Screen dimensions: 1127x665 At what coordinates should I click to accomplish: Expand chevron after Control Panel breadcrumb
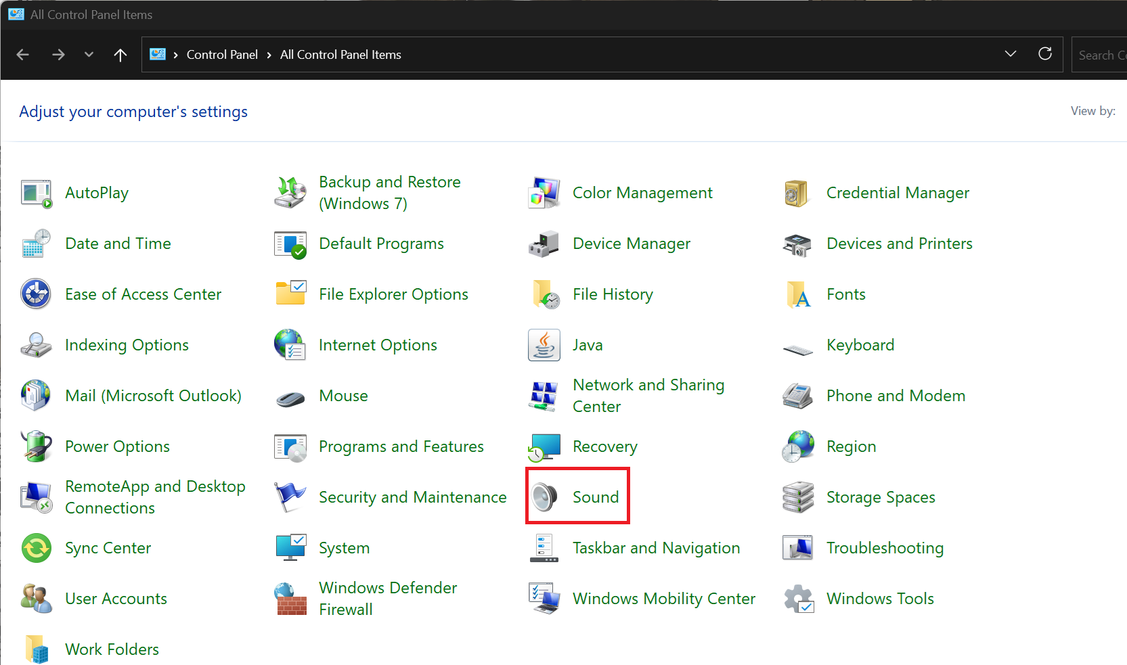point(269,55)
